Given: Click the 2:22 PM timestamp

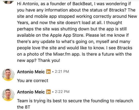Looking at the screenshot, I should point(62,92).
